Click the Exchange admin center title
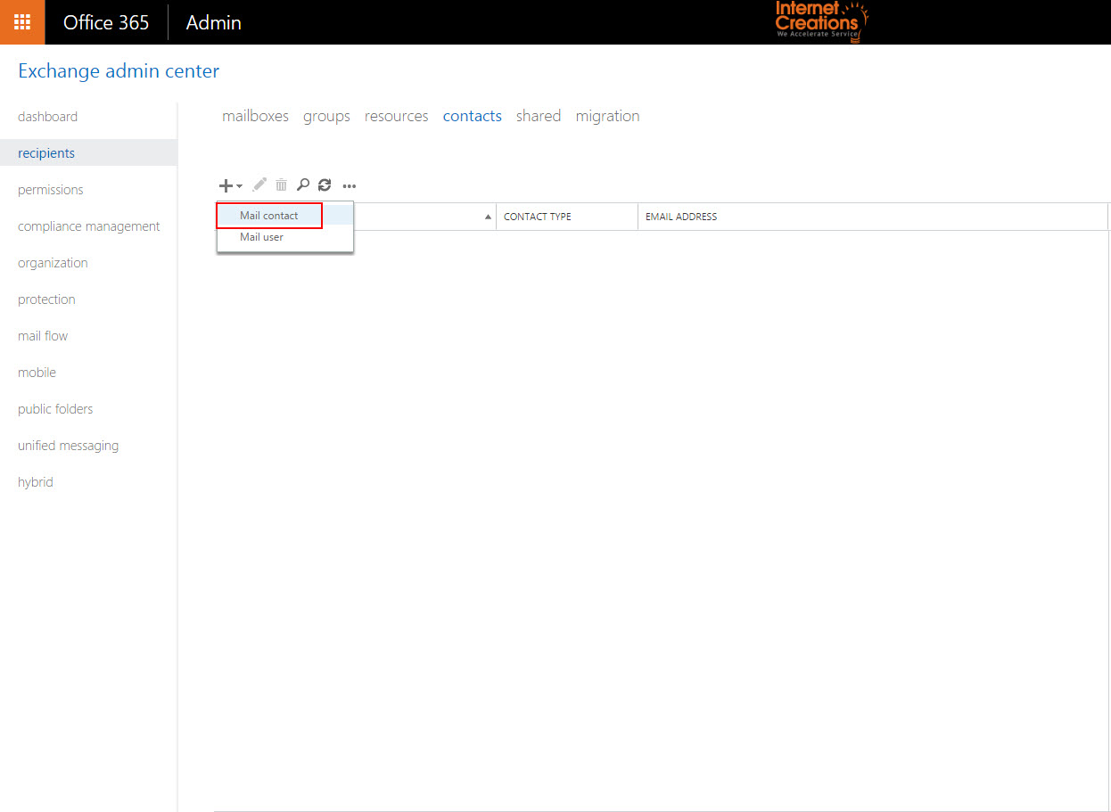 point(119,71)
